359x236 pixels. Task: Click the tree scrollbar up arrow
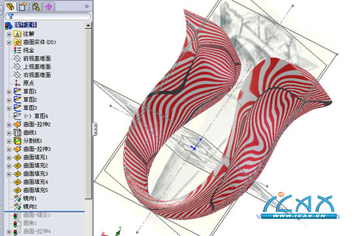point(88,25)
